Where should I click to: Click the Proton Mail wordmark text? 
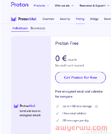point(27,19)
